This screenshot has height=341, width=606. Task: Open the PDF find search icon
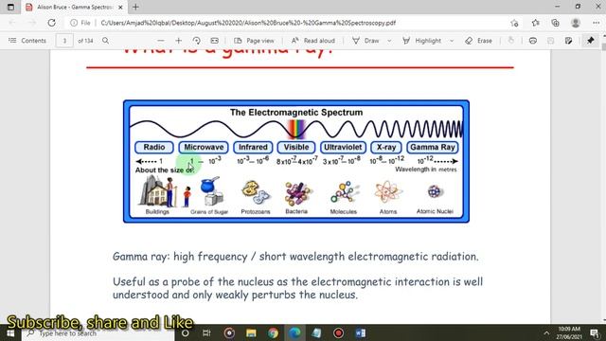(x=105, y=41)
